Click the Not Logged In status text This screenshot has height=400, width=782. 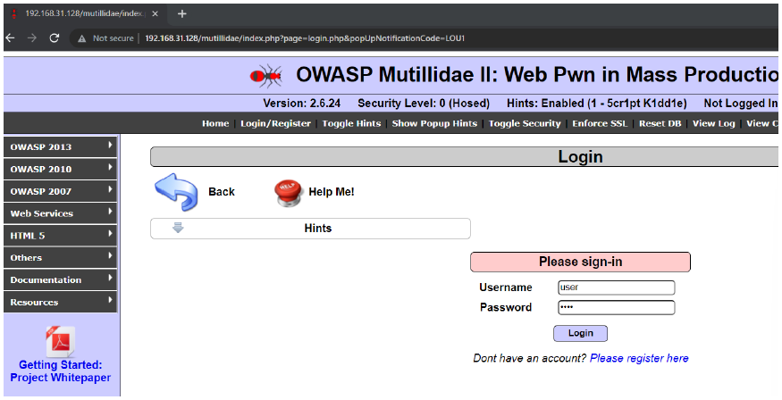point(741,103)
